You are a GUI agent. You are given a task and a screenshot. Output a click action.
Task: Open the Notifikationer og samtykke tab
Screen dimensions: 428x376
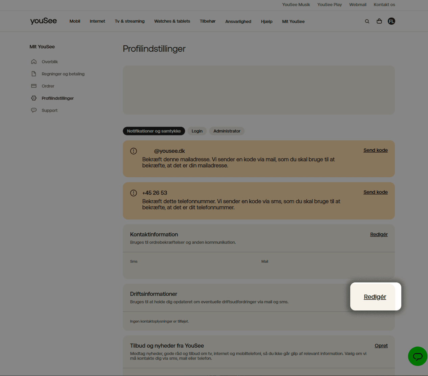154,131
